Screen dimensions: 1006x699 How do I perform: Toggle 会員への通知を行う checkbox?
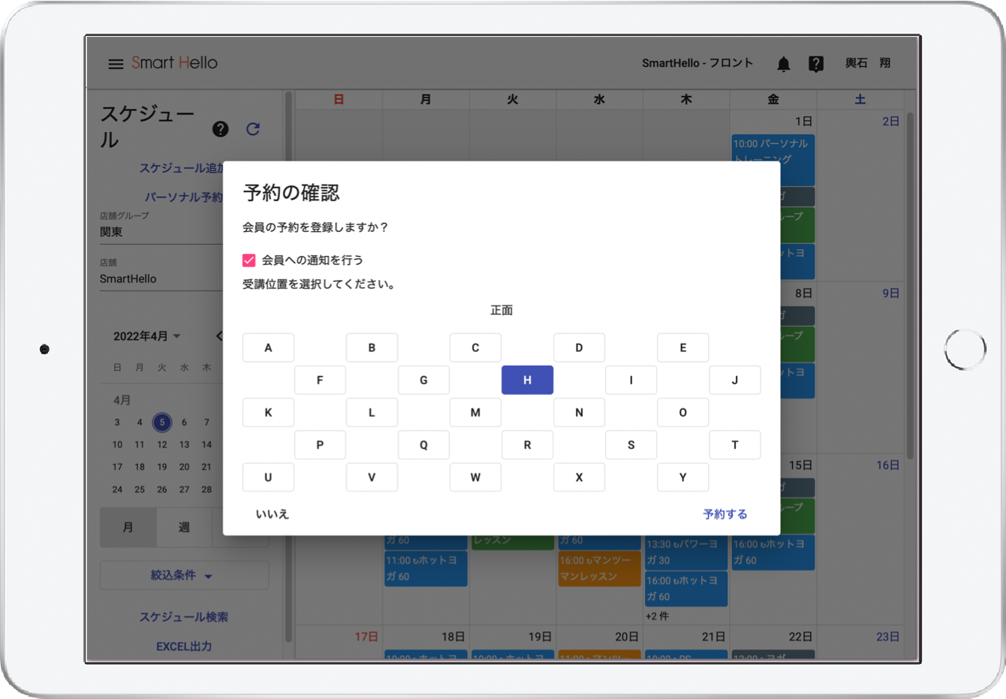click(249, 260)
